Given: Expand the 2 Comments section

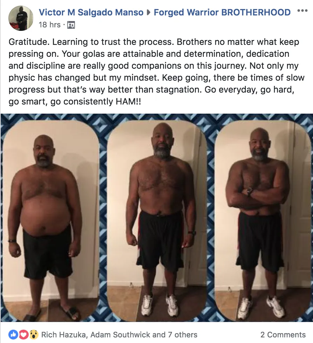Looking at the screenshot, I should click(x=283, y=335).
